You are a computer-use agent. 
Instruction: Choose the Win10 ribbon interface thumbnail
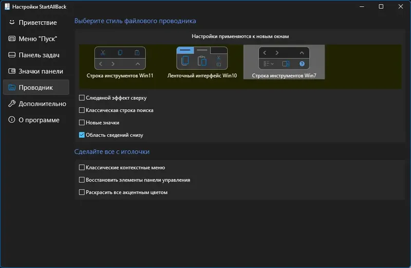pyautogui.click(x=202, y=58)
